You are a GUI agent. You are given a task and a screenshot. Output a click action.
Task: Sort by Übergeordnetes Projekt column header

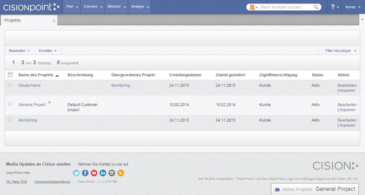pos(133,75)
